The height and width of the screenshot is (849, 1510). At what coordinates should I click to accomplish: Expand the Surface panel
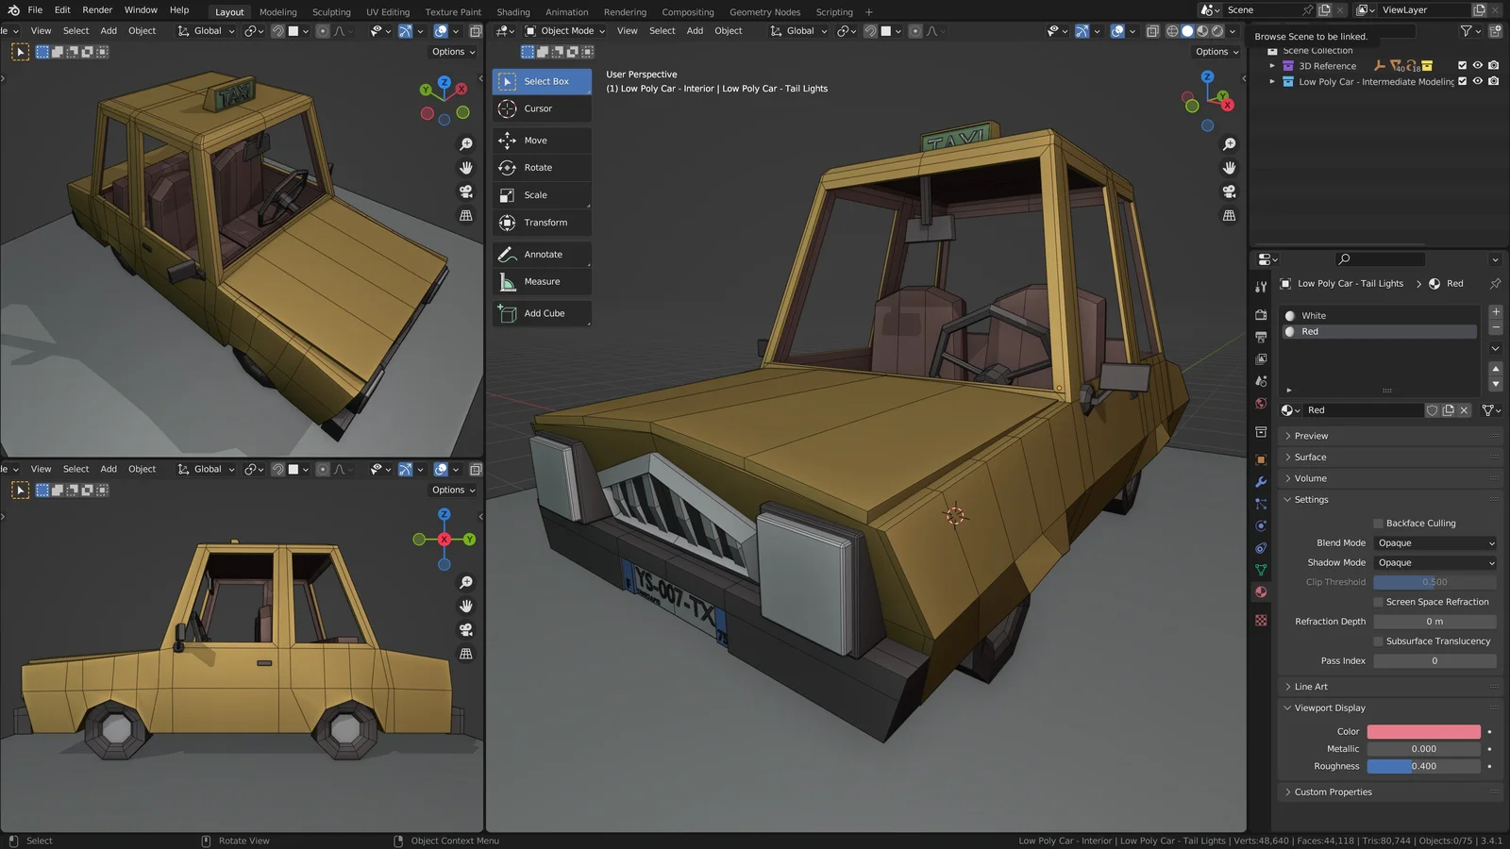pos(1310,458)
